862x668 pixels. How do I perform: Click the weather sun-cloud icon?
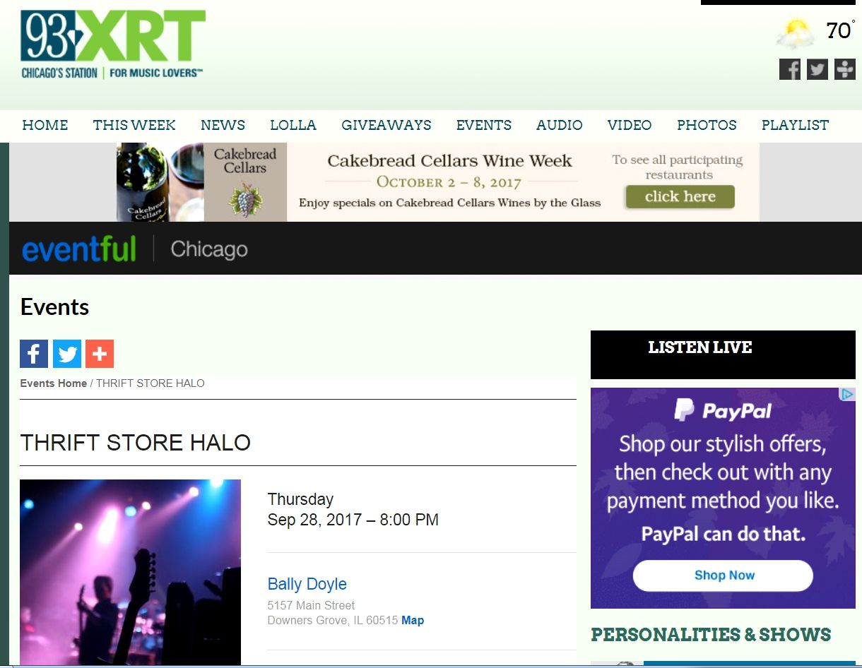point(796,32)
